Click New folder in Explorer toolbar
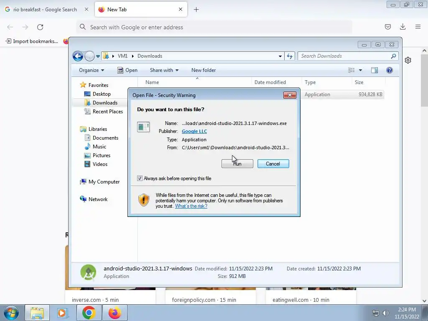This screenshot has height=321, width=428. pyautogui.click(x=204, y=70)
